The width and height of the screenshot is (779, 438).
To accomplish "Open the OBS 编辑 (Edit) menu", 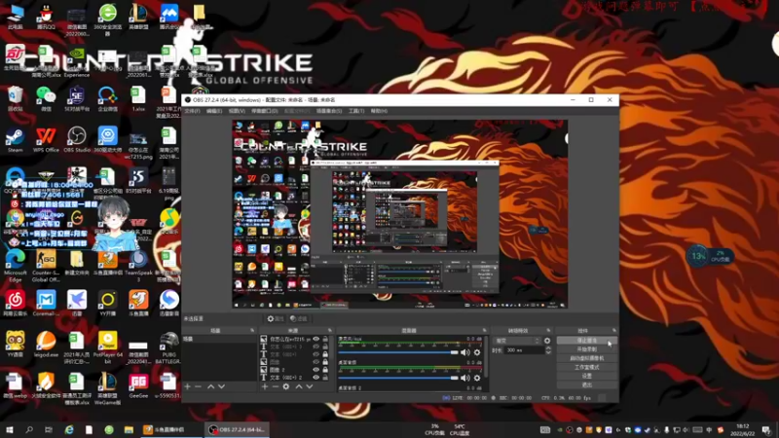I will [214, 111].
